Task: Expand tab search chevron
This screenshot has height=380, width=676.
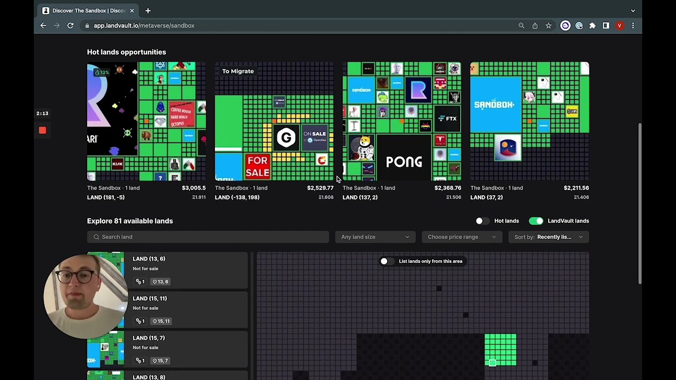Action: tap(633, 11)
